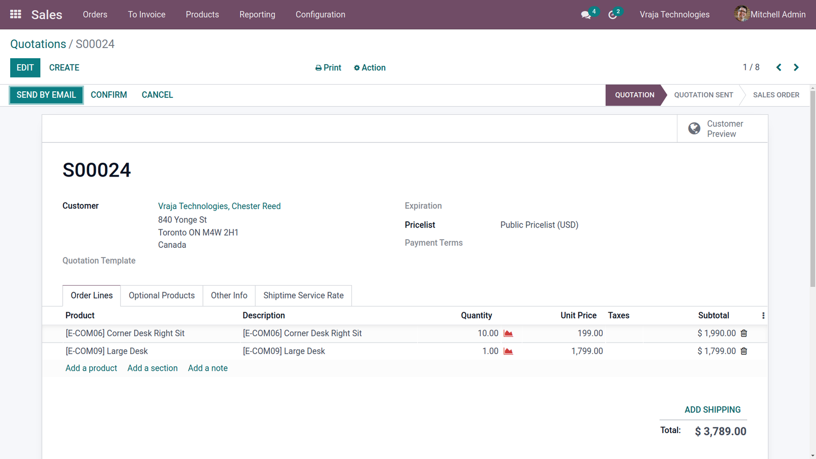Open the apps grid menu icon
816x459 pixels.
pos(15,14)
